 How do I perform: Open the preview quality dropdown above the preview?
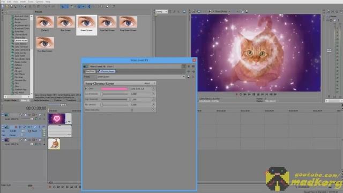click(222, 11)
